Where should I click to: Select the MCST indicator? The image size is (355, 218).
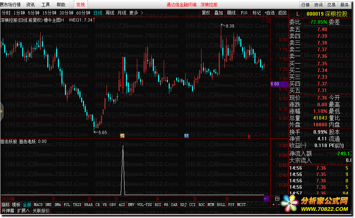(x=241, y=205)
